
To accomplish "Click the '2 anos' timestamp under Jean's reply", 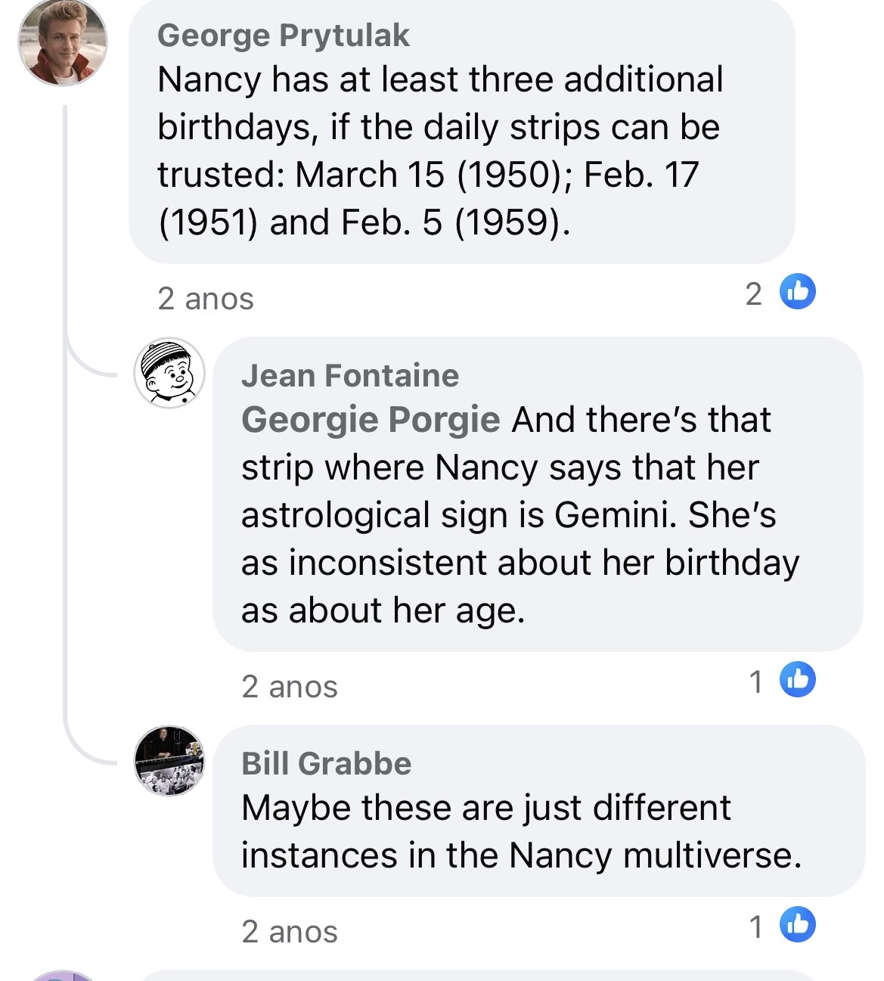I will (290, 687).
